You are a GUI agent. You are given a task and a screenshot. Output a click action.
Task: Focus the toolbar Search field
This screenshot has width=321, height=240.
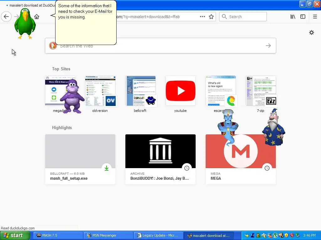pyautogui.click(x=243, y=17)
